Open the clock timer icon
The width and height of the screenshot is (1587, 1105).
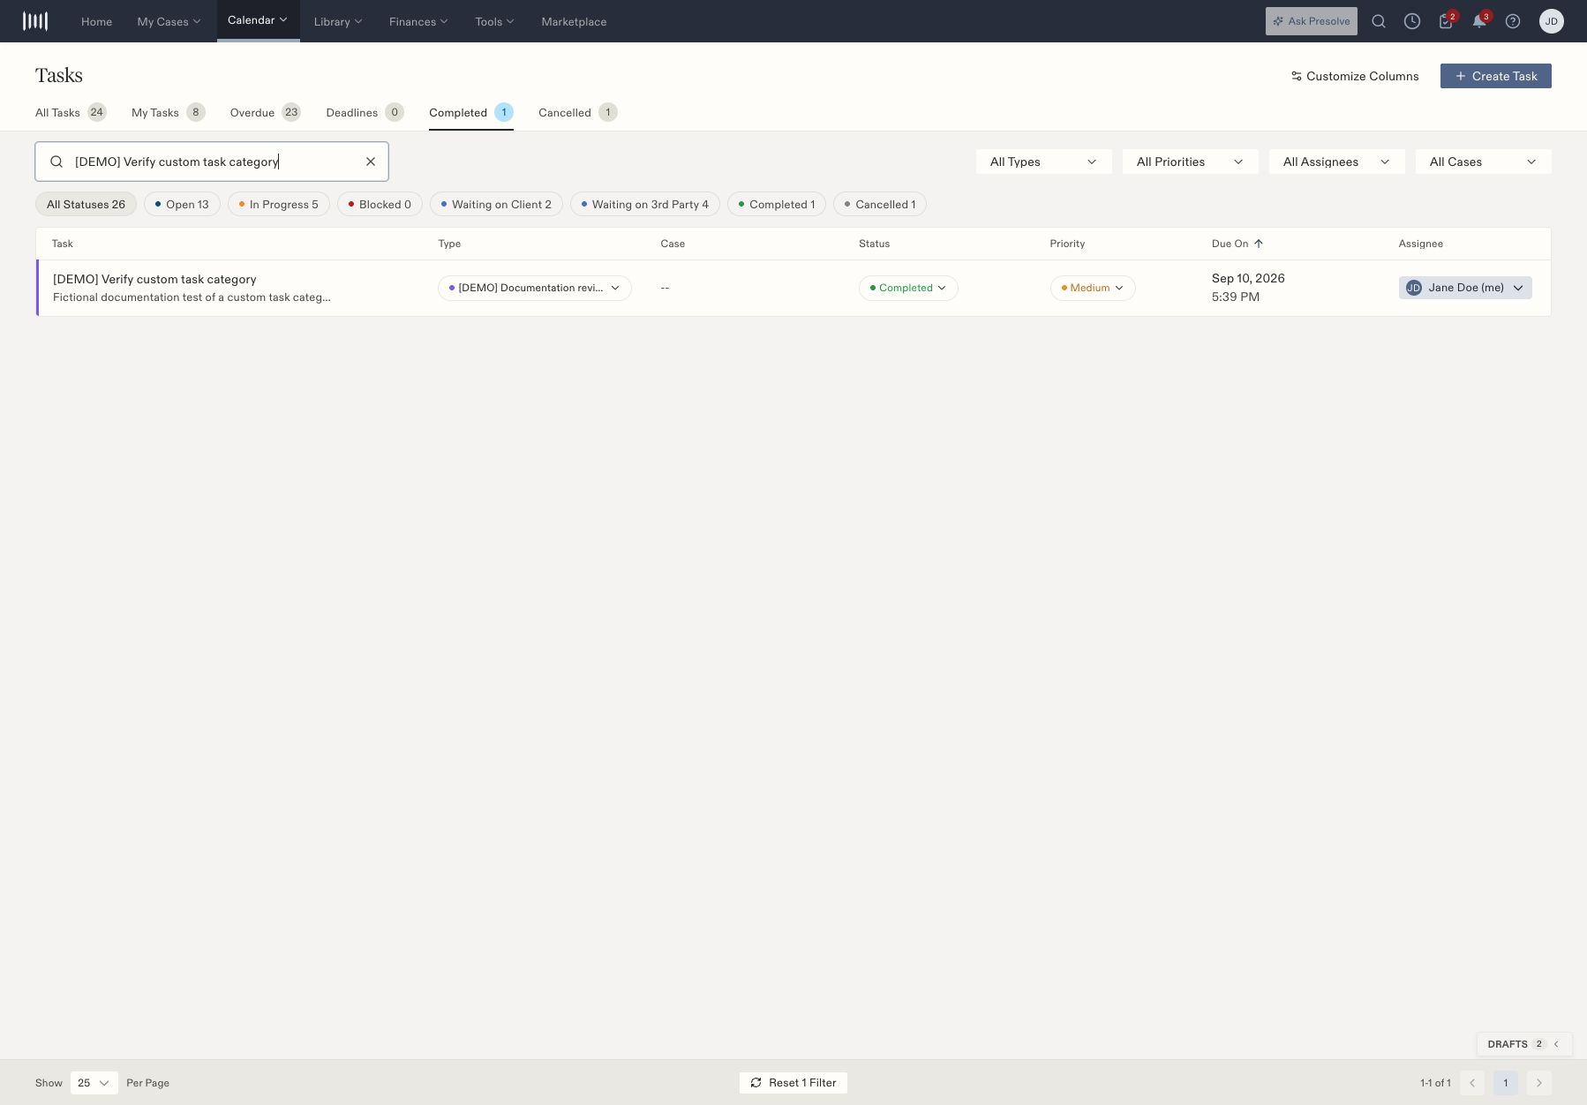[1412, 21]
